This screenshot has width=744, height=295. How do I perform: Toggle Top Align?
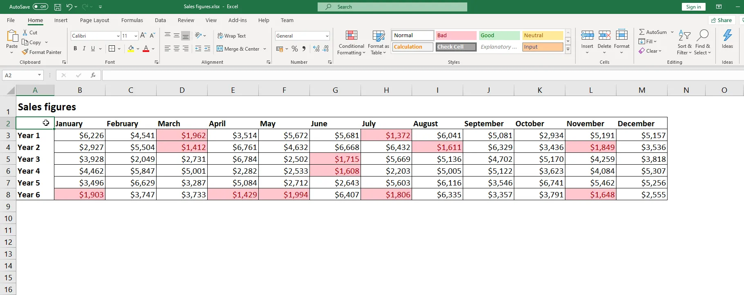pyautogui.click(x=168, y=36)
